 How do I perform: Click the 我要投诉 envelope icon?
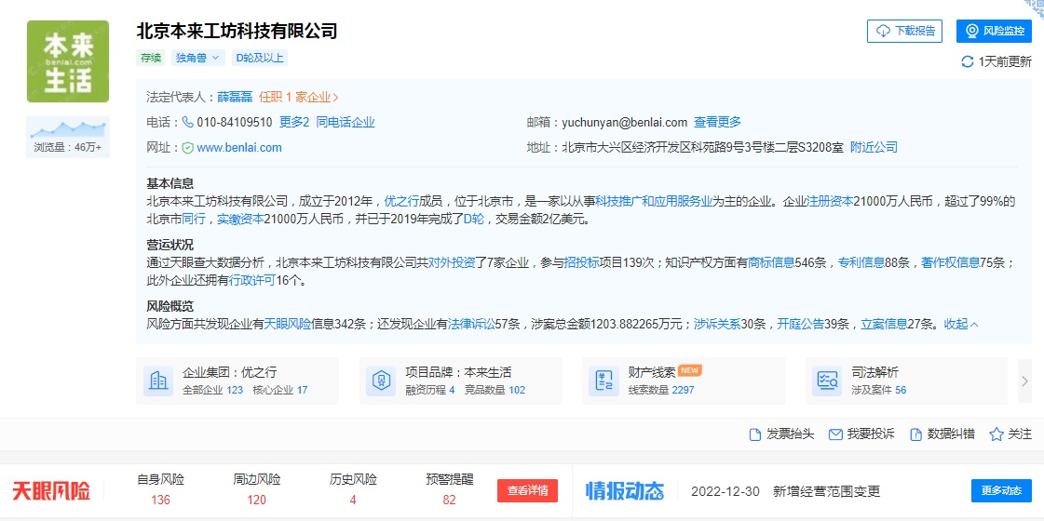point(835,434)
